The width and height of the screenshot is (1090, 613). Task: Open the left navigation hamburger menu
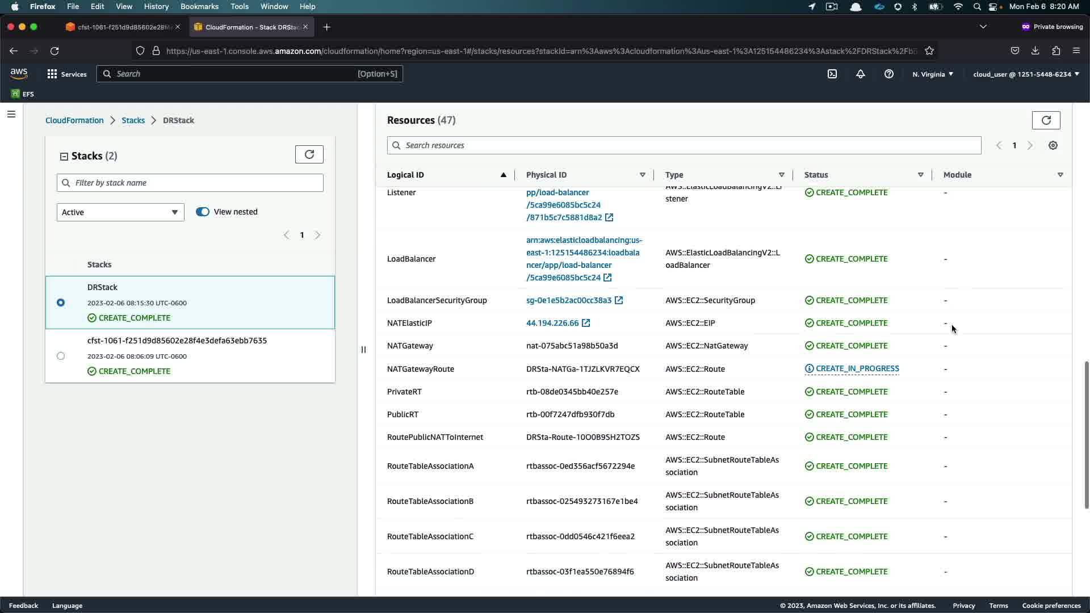[11, 114]
